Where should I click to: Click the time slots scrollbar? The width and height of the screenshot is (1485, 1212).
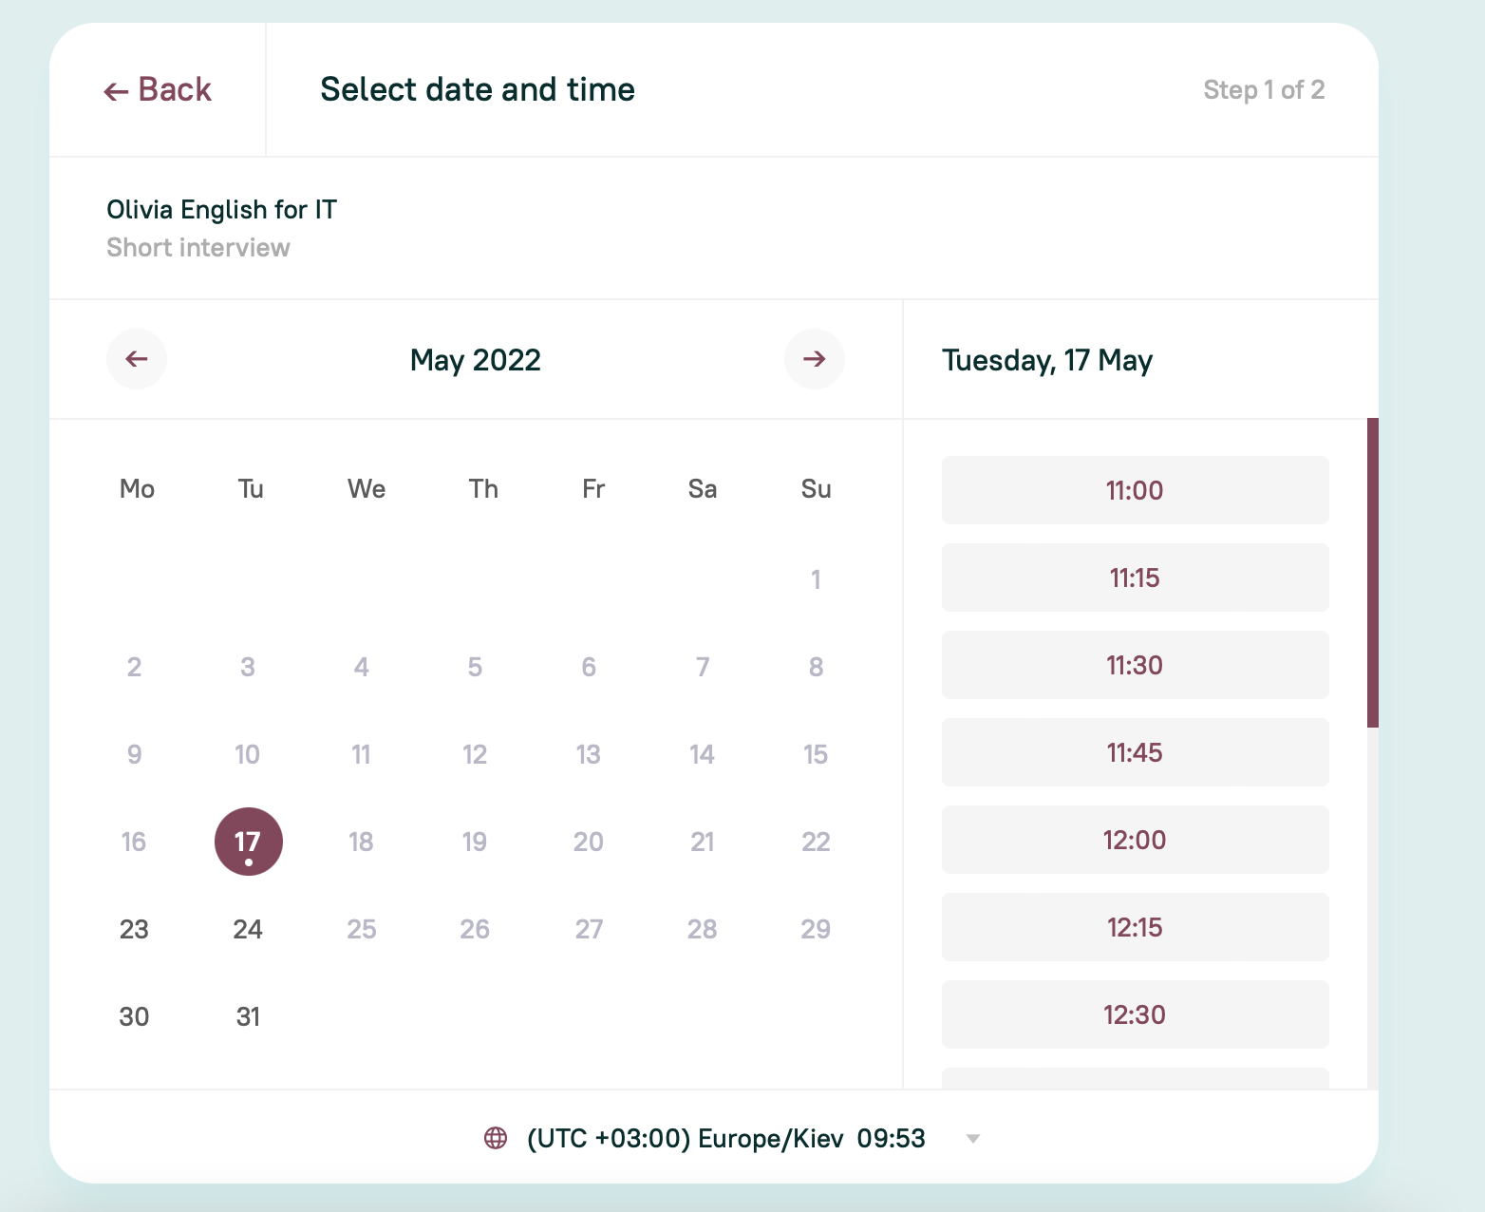1372,573
